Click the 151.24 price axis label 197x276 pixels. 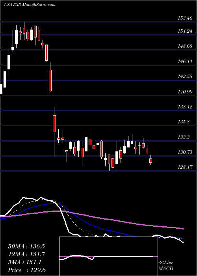coord(185,31)
